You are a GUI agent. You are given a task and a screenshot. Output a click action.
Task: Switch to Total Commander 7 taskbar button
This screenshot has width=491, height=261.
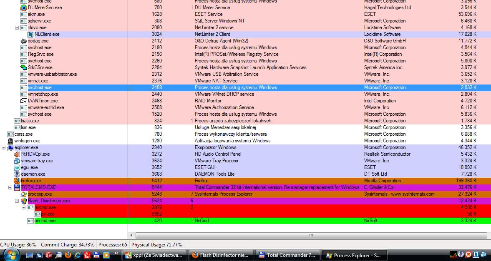[x=287, y=255]
